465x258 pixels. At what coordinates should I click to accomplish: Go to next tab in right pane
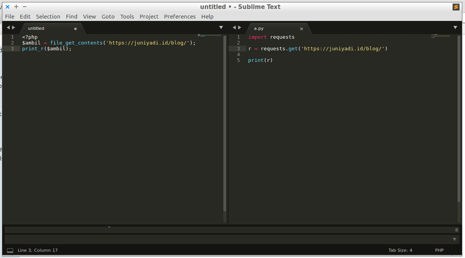(240, 27)
